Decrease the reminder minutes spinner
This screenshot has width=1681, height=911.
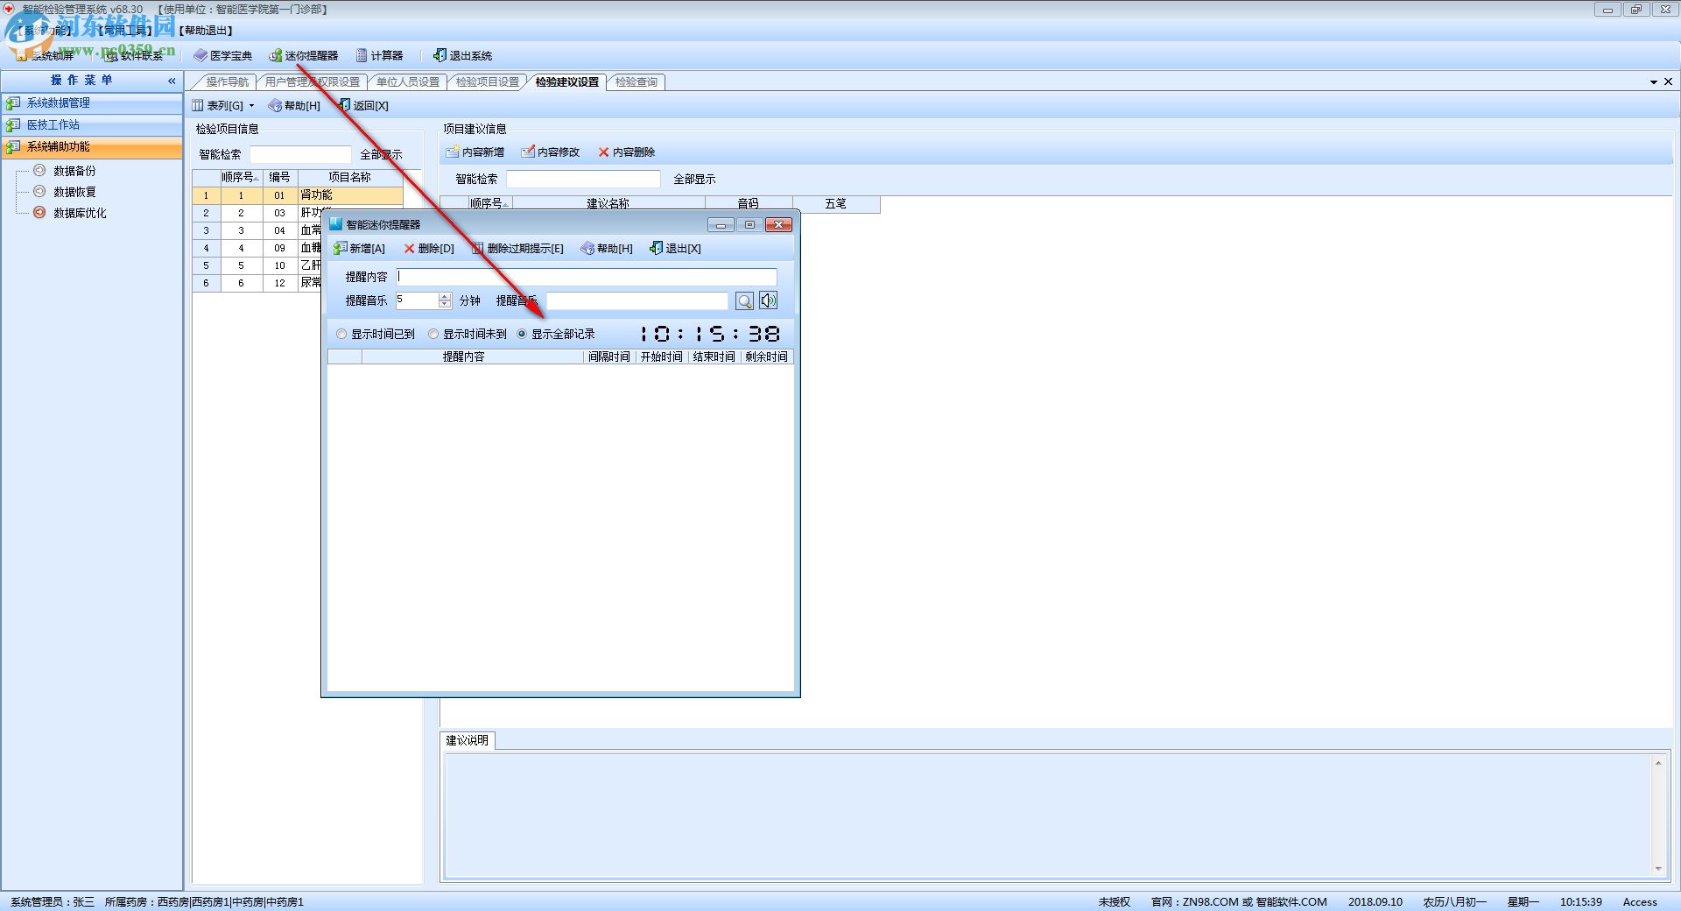pyautogui.click(x=445, y=305)
